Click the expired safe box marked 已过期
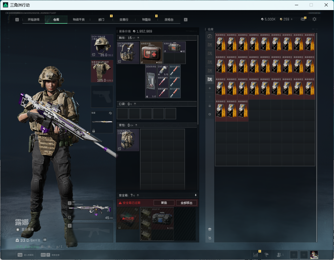 [128, 218]
